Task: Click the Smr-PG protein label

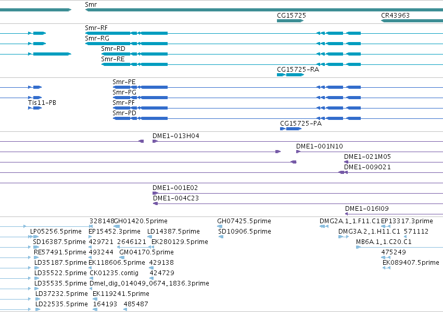Action: [124, 92]
